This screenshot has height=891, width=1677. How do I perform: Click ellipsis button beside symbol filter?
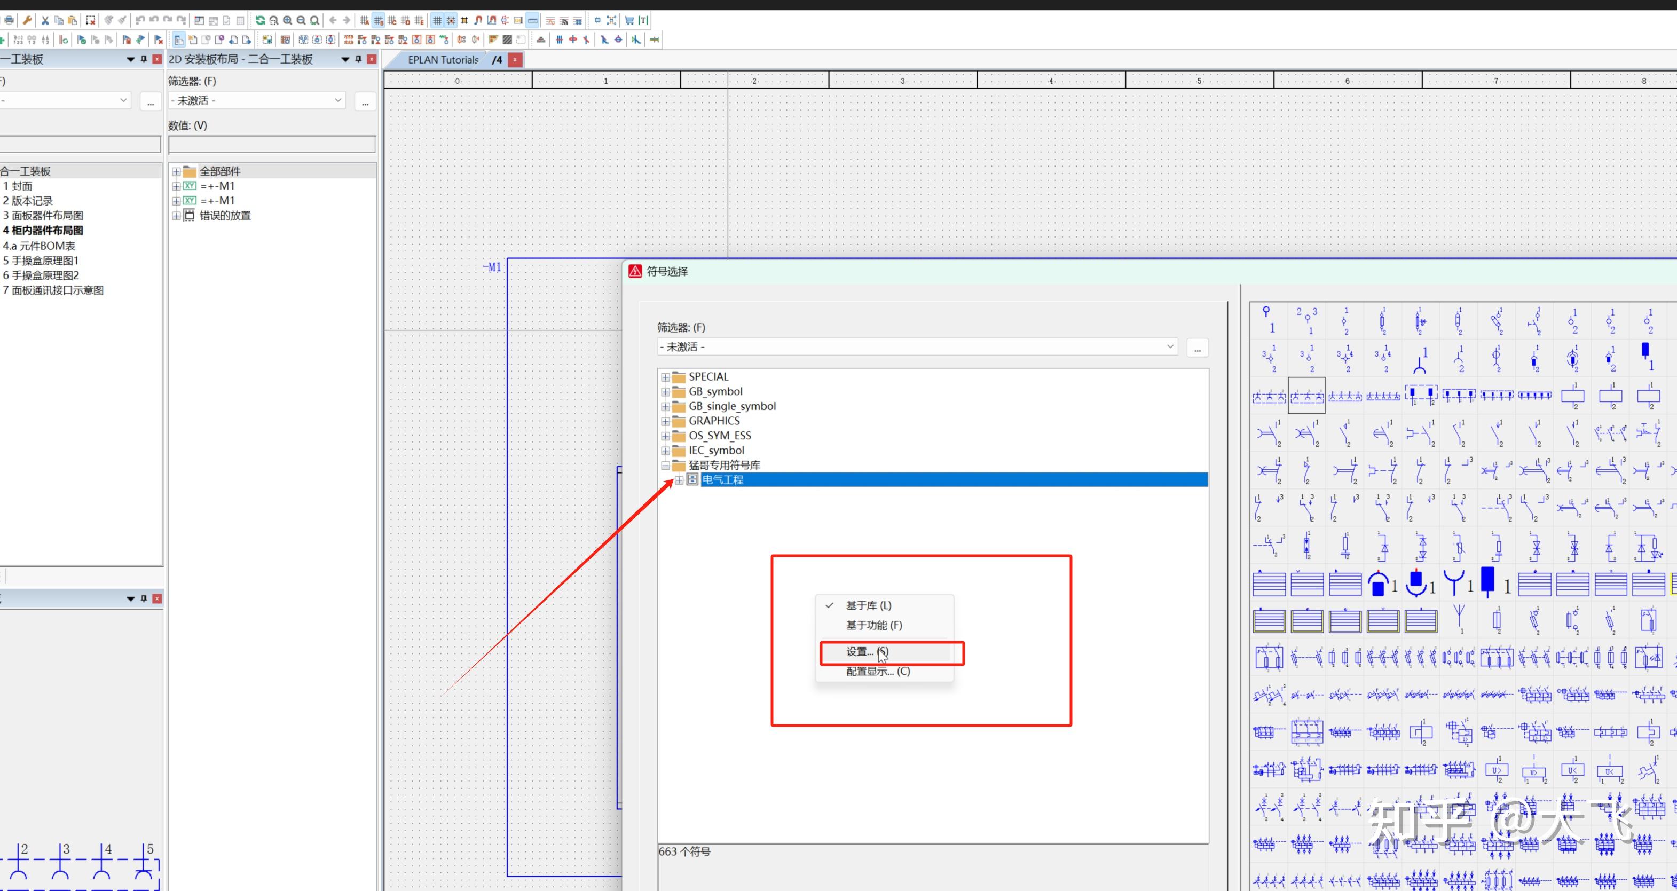[x=1196, y=348]
